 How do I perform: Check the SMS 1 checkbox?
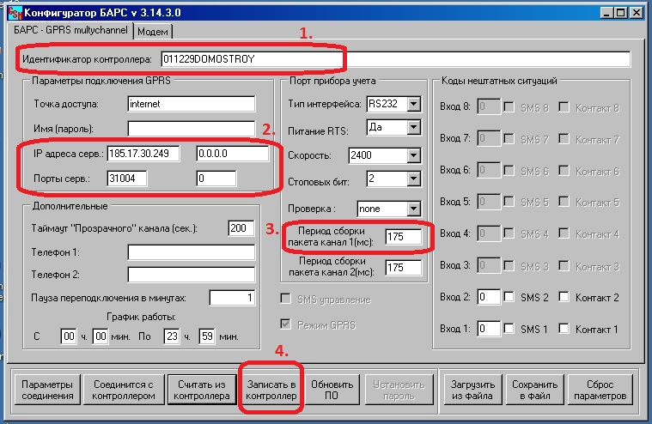pos(509,329)
